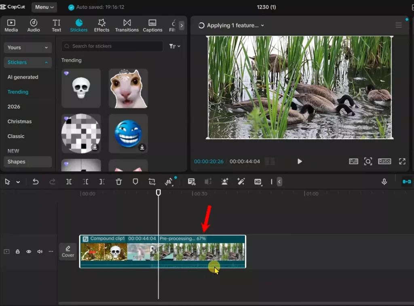Expand the Yours dropdown in sidebar
The width and height of the screenshot is (414, 306).
(x=27, y=47)
